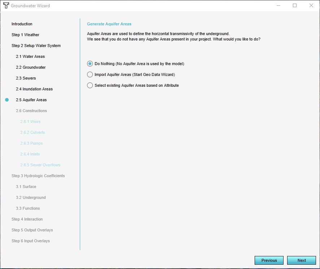Select Step 4 Interaction

[27, 219]
